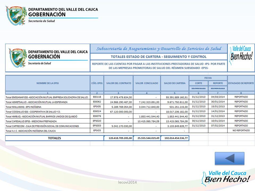Click cutoff date 30/12/2013
The height and width of the screenshot is (191, 255).
click(x=199, y=121)
